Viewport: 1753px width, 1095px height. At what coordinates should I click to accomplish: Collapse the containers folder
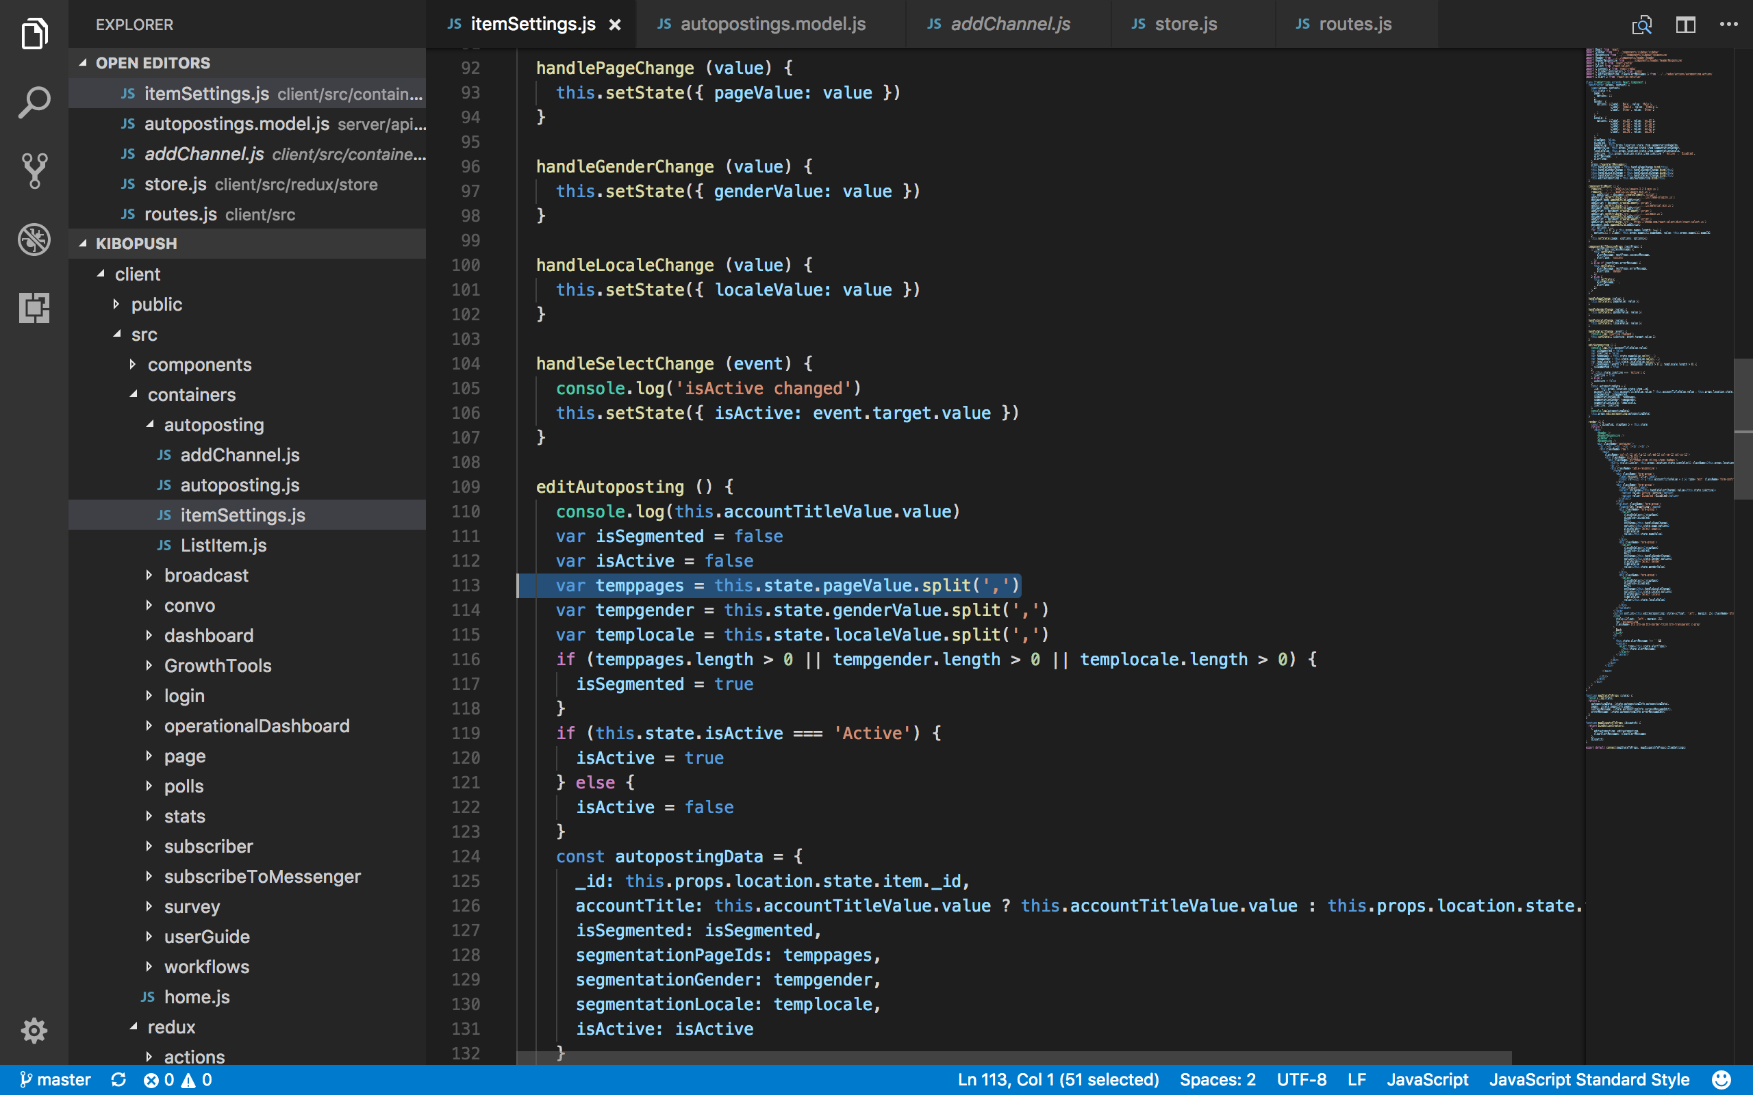point(247,395)
